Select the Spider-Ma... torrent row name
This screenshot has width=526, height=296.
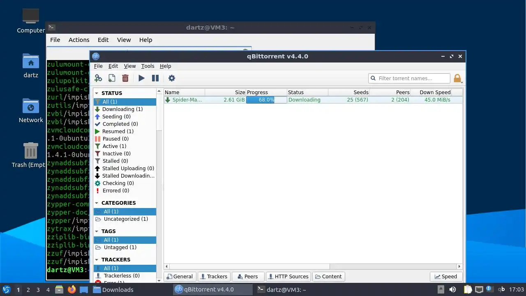(x=187, y=99)
